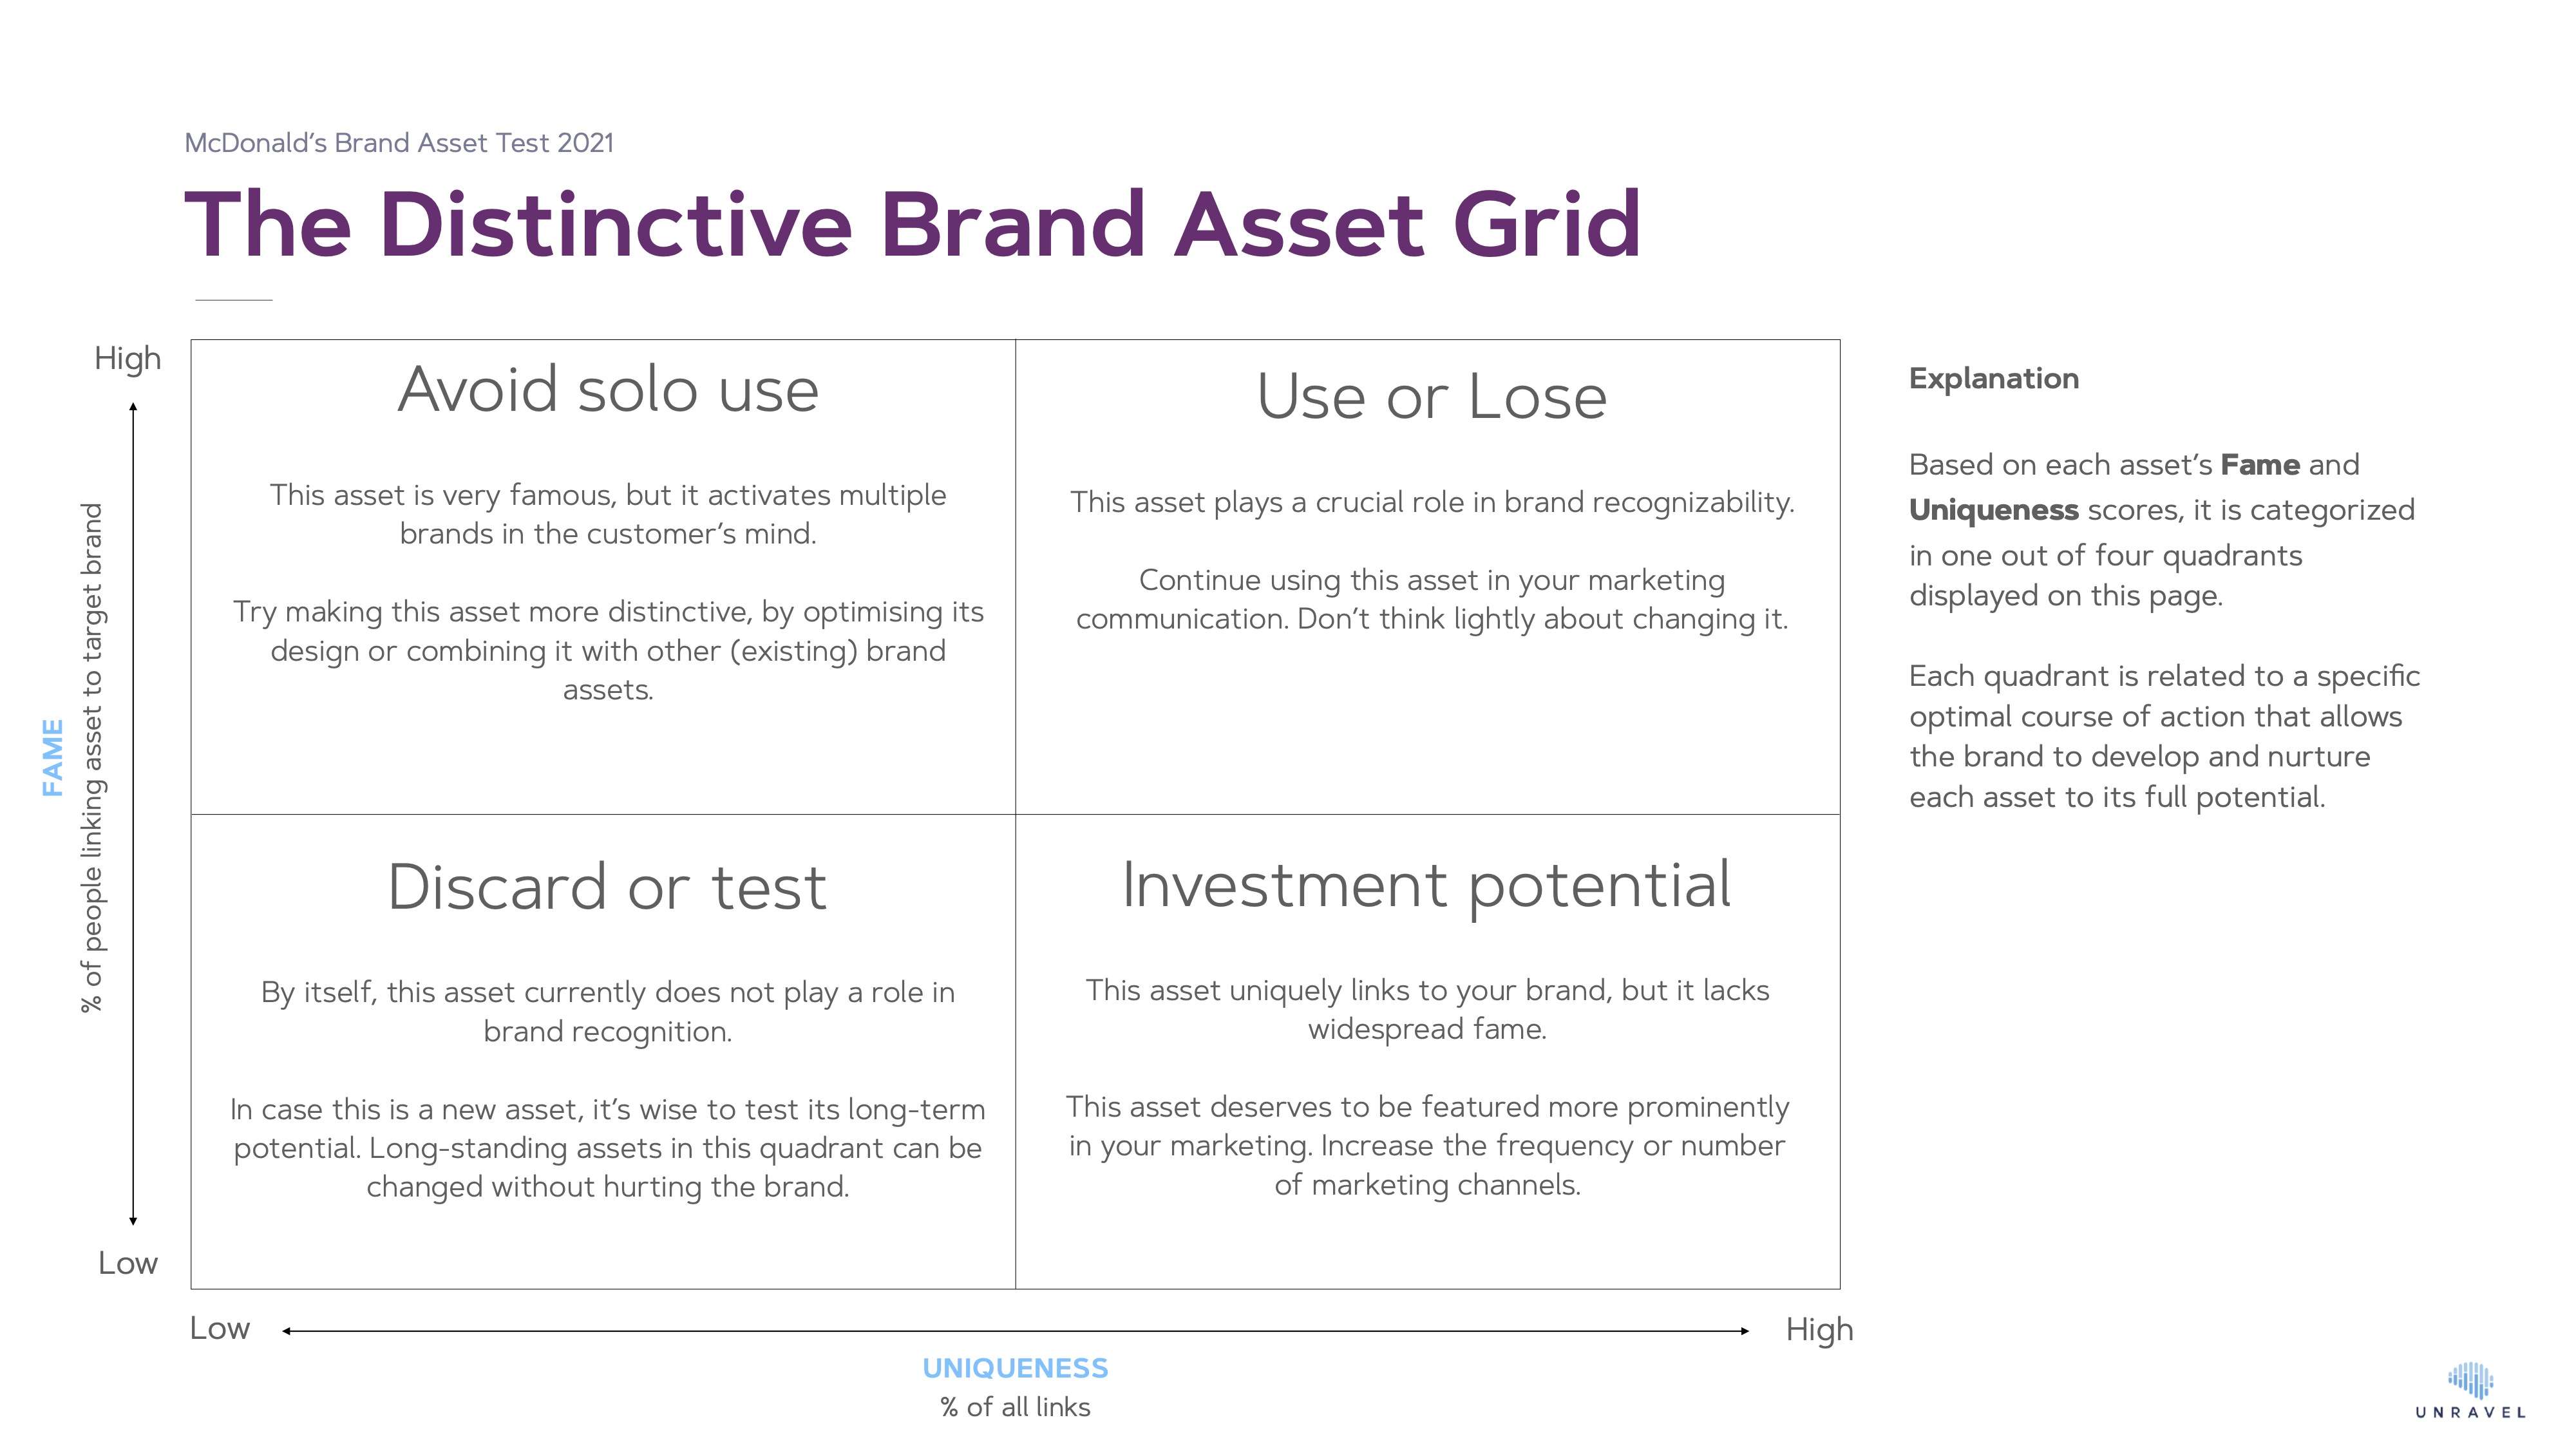2576x1449 pixels.
Task: Click the "% of people linking asset" vertical caption
Action: click(x=92, y=757)
